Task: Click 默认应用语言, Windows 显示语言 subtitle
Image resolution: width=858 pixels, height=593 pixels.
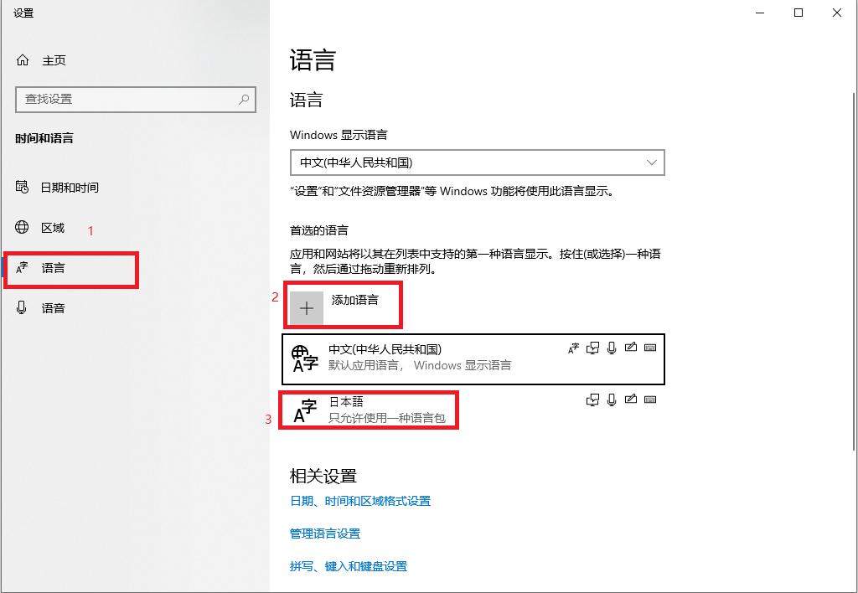Action: pos(420,365)
